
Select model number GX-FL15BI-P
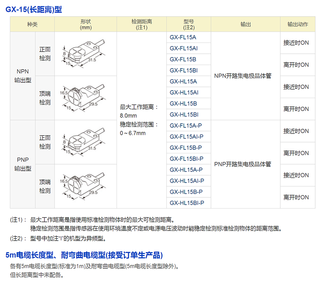(186, 159)
